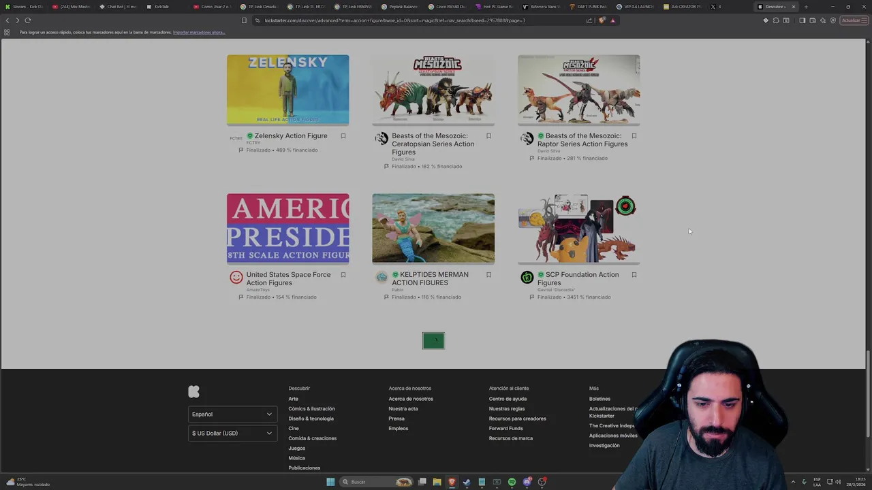
Task: Show hidden system tray icons
Action: tap(793, 482)
